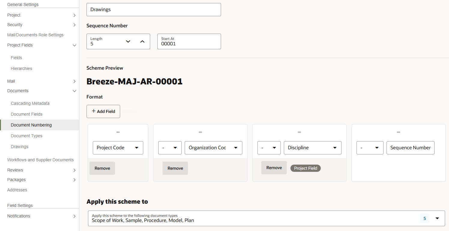Open separator dropdown before Discipline
Viewport: 449px width, 231px height.
(x=269, y=148)
